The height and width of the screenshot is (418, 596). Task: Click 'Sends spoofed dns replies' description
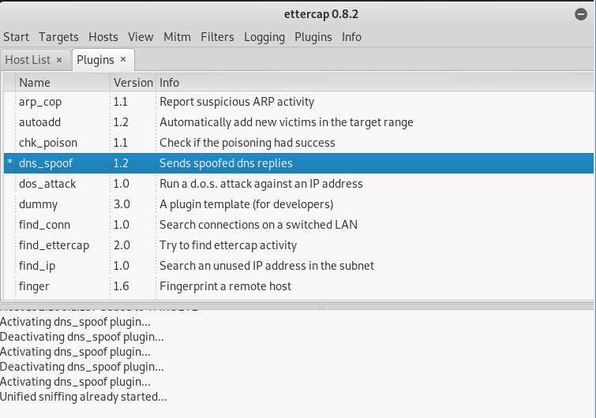[226, 163]
